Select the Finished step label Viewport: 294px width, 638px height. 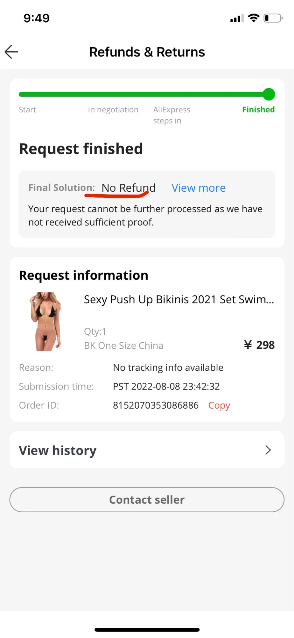[258, 109]
